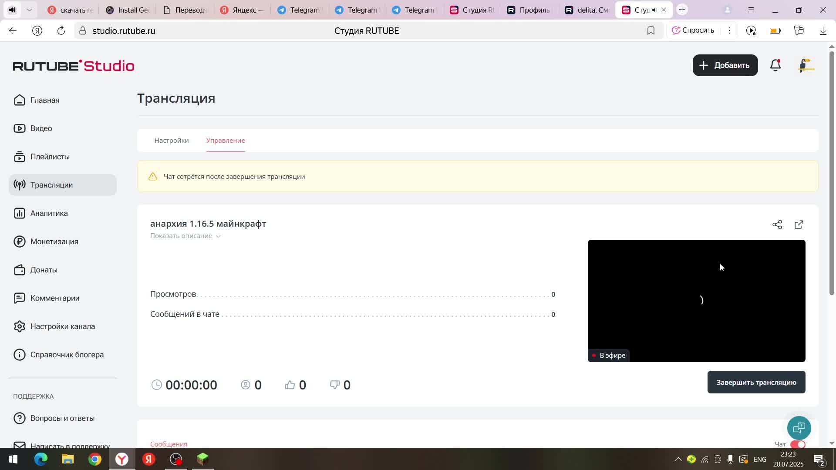Image resolution: width=836 pixels, height=470 pixels.
Task: Show hidden system tray icons
Action: pyautogui.click(x=678, y=459)
